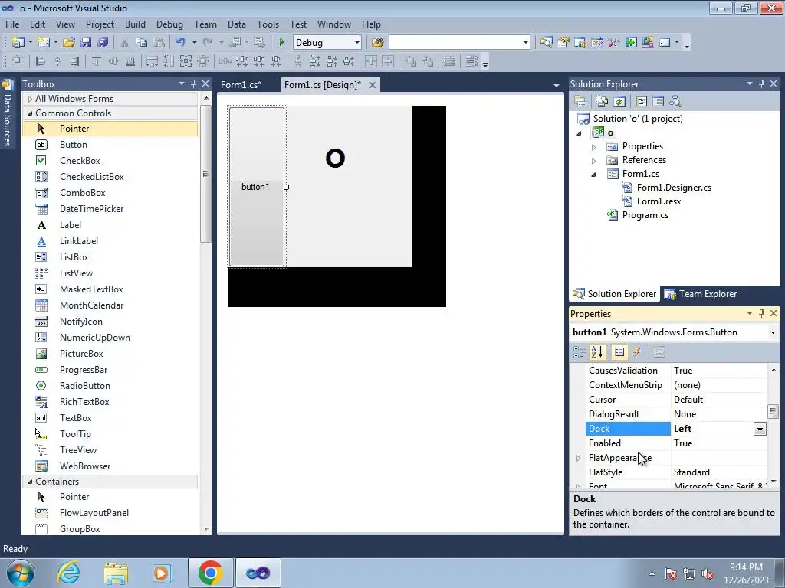The width and height of the screenshot is (785, 588).
Task: Open the Tools menu
Action: pos(268,24)
